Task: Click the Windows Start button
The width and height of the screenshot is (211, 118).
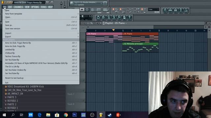Action: coord(4,115)
